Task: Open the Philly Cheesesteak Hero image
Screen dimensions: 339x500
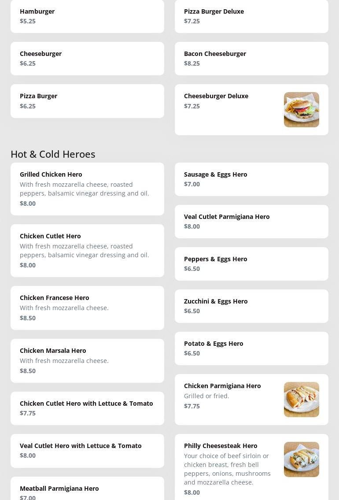Action: click(301, 459)
